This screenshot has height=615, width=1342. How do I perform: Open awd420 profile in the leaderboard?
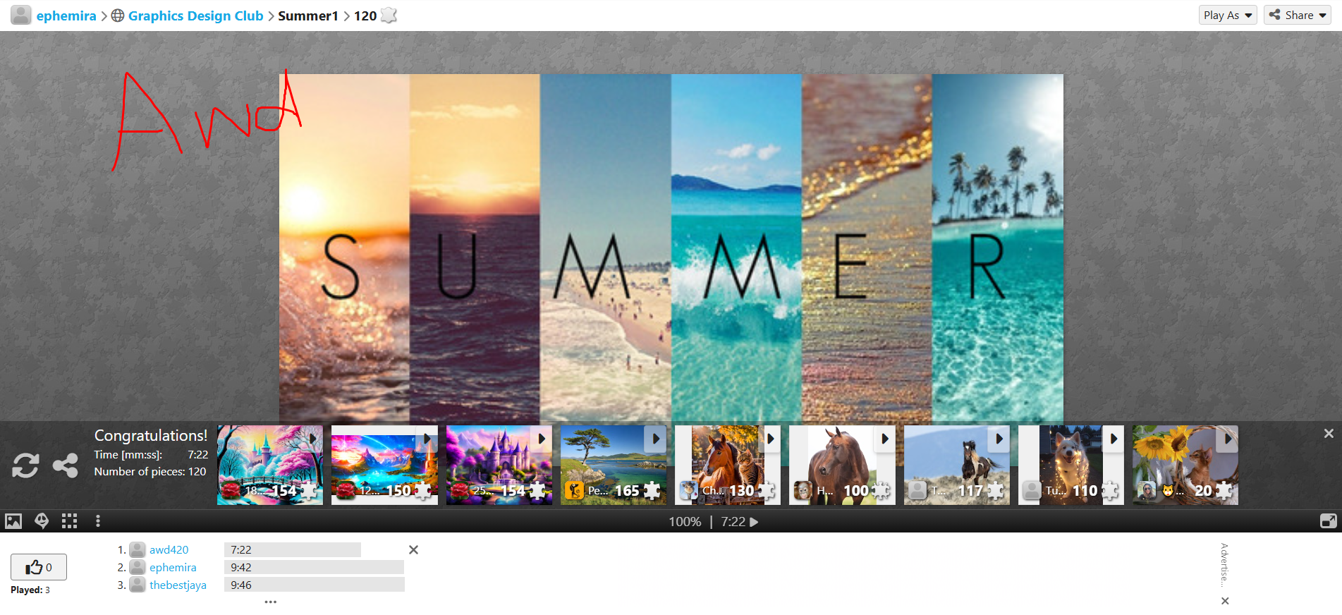pos(169,549)
